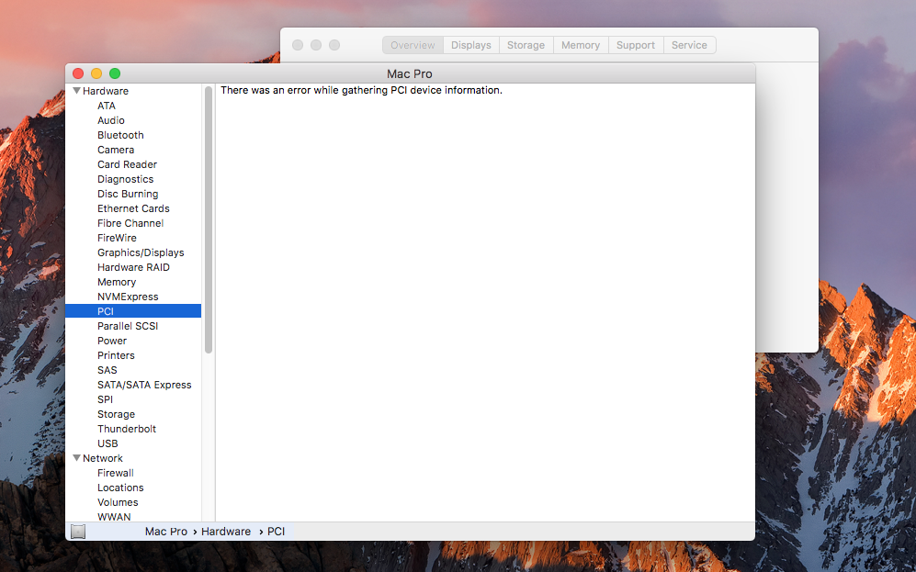Click the PCI error message text
Screen dimensions: 916x572
click(x=362, y=91)
